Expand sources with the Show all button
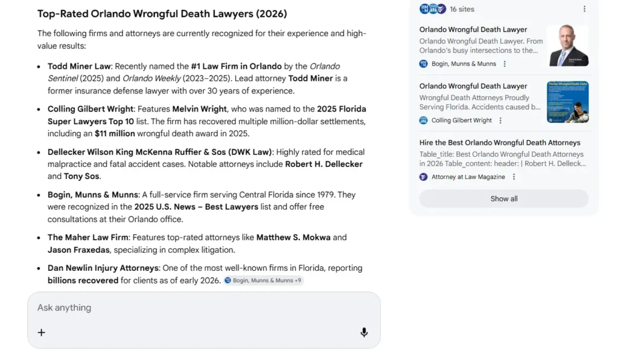The height and width of the screenshot is (357, 618). [x=503, y=199]
